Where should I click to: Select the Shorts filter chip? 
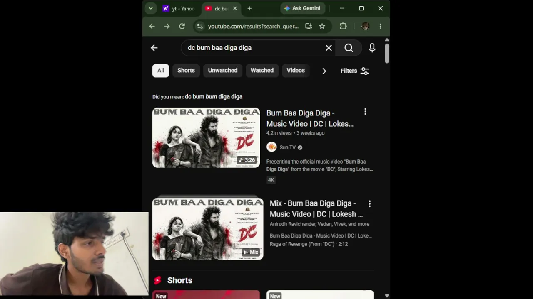point(186,71)
